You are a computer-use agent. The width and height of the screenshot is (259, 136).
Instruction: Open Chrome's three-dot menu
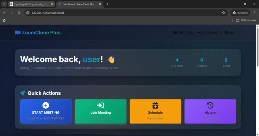[254, 13]
